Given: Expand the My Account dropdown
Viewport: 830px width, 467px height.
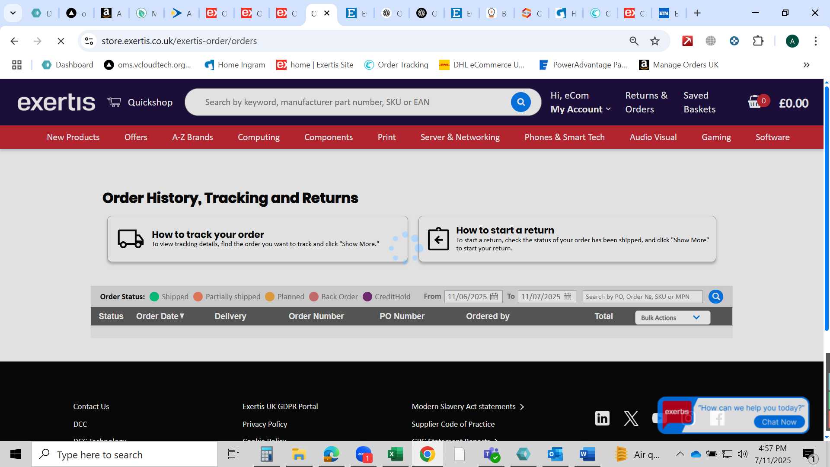Looking at the screenshot, I should (581, 109).
